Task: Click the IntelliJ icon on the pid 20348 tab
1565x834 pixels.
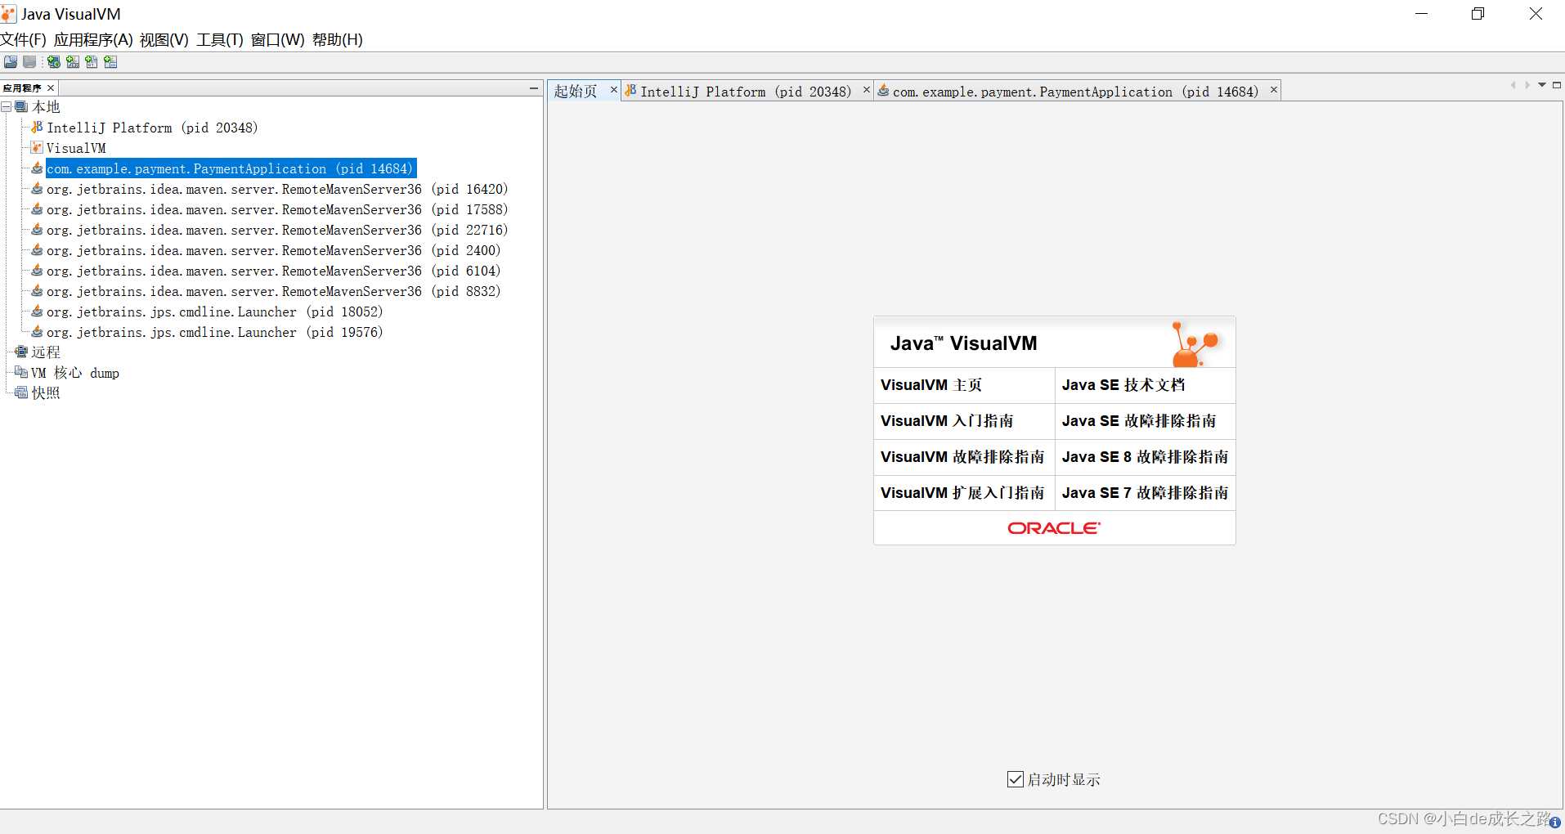Action: click(630, 91)
